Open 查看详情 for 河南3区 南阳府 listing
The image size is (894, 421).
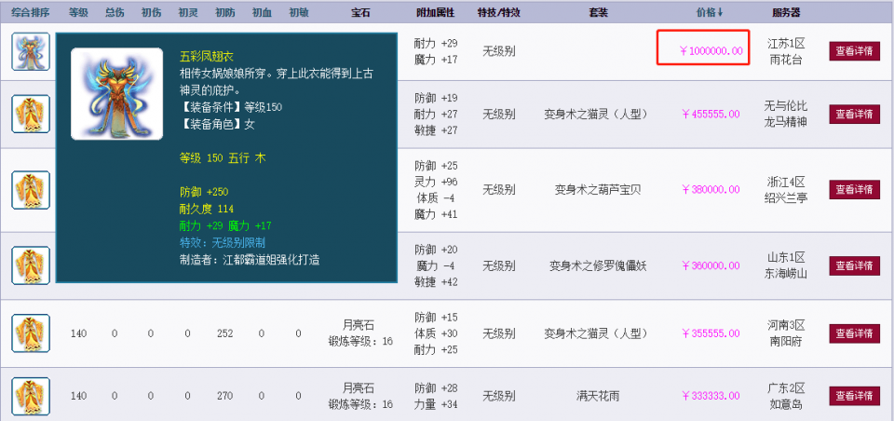(854, 333)
